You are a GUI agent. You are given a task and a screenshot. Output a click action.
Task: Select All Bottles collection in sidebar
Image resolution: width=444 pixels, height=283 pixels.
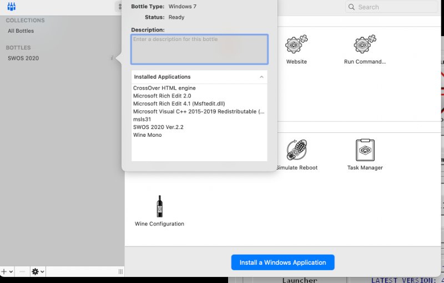21,31
